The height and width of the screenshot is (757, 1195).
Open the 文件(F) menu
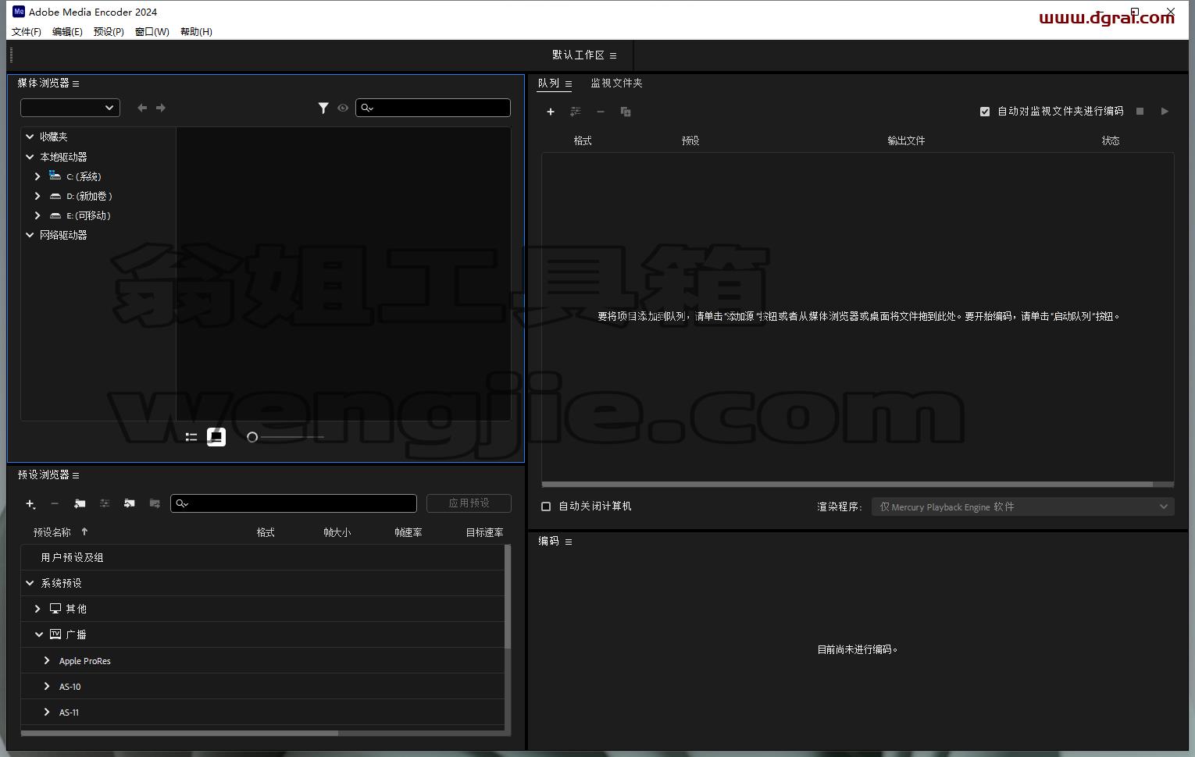coord(27,32)
